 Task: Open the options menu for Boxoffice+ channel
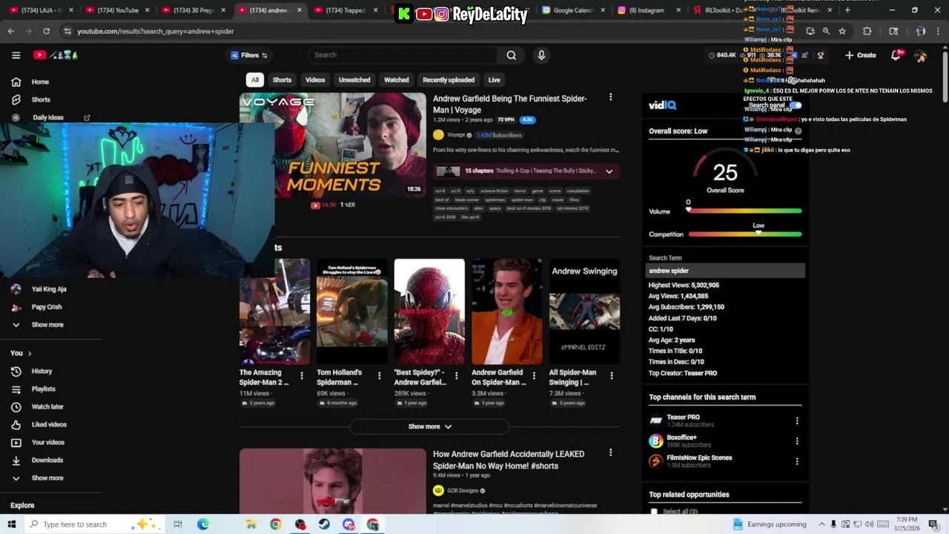(x=797, y=441)
